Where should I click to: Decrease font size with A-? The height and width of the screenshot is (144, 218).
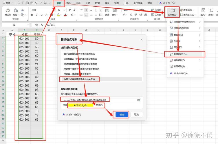click(74, 10)
